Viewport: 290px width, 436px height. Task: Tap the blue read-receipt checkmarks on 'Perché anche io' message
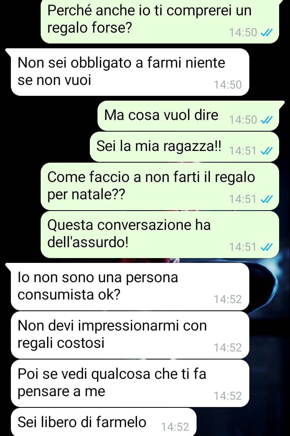(266, 33)
